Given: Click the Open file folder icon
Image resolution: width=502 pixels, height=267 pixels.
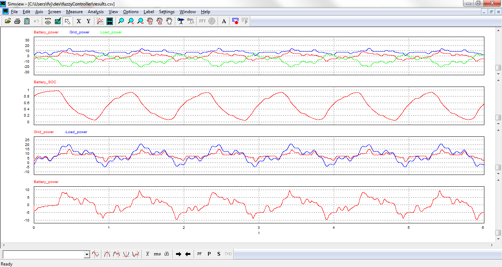Looking at the screenshot, I should tap(8, 21).
